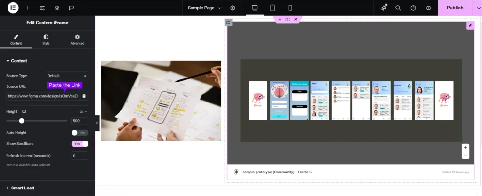Open the Notes comment icon
This screenshot has height=196, width=482.
point(72,8)
